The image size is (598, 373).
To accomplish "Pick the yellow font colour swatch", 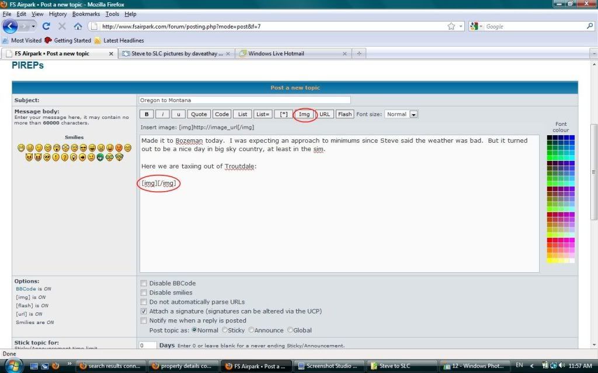I will pos(549,261).
